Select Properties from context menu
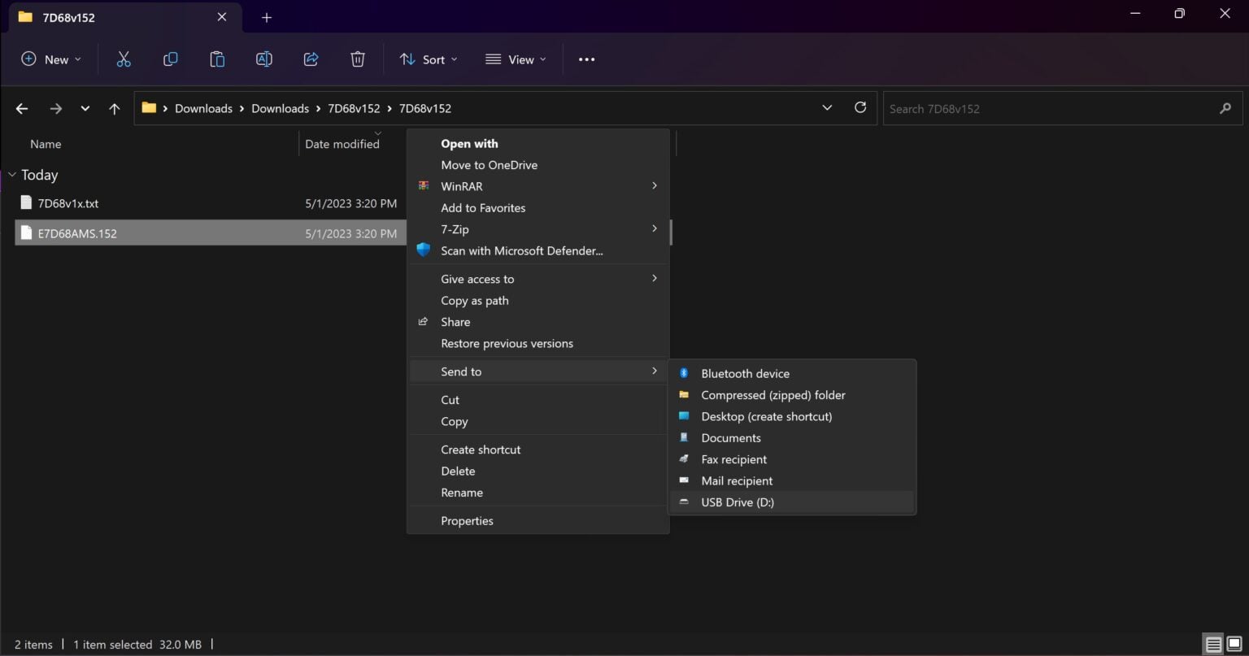The height and width of the screenshot is (656, 1249). [467, 521]
